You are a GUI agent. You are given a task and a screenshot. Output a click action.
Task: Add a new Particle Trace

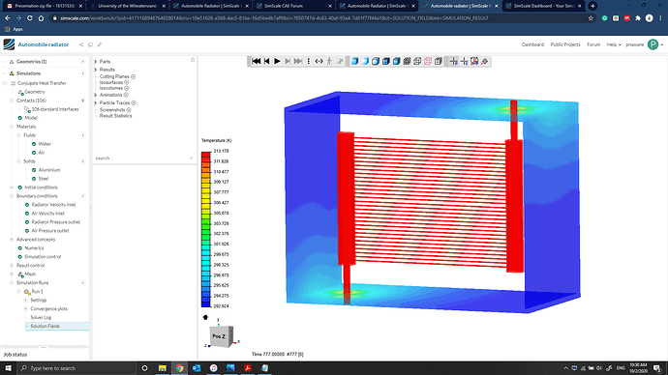[x=134, y=102]
